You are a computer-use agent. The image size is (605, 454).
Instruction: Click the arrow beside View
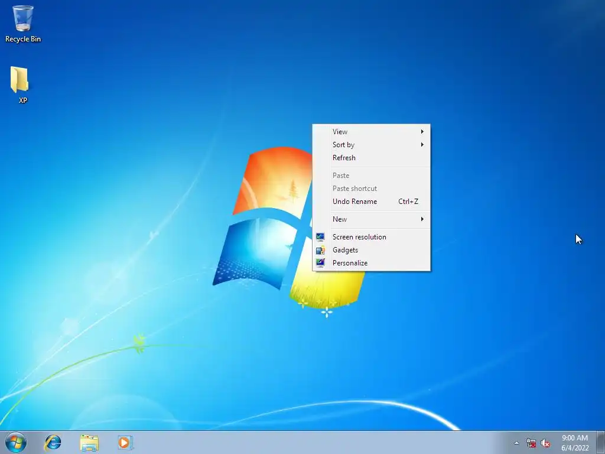click(x=422, y=132)
